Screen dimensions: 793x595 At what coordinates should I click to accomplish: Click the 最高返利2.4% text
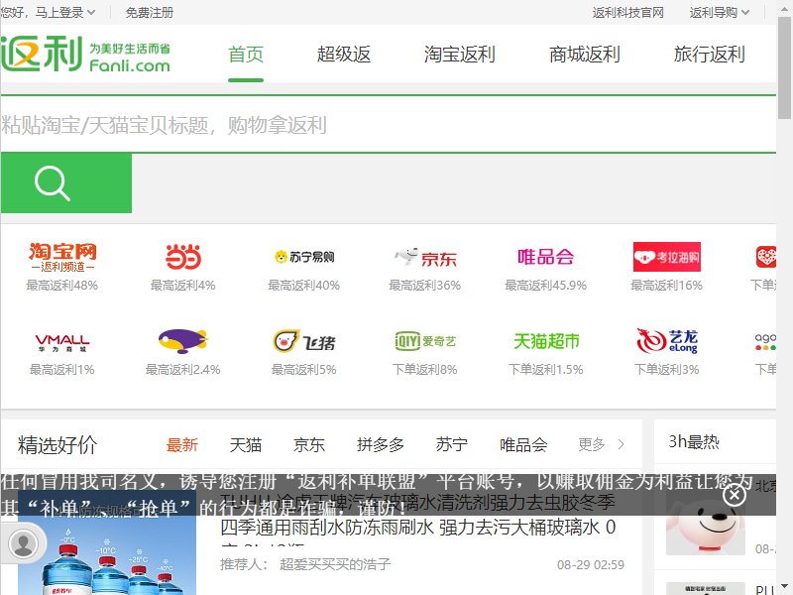[183, 370]
